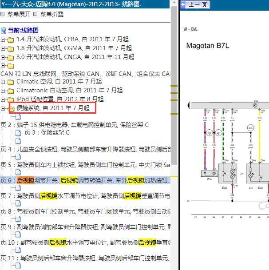The height and width of the screenshot is (270, 269).
Task: Open 页 6：后视镜调节开关 page
Action: coord(85,180)
